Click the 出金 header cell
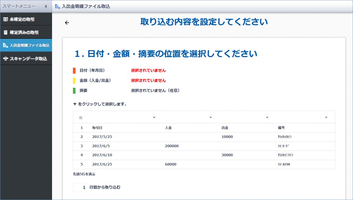 225,128
